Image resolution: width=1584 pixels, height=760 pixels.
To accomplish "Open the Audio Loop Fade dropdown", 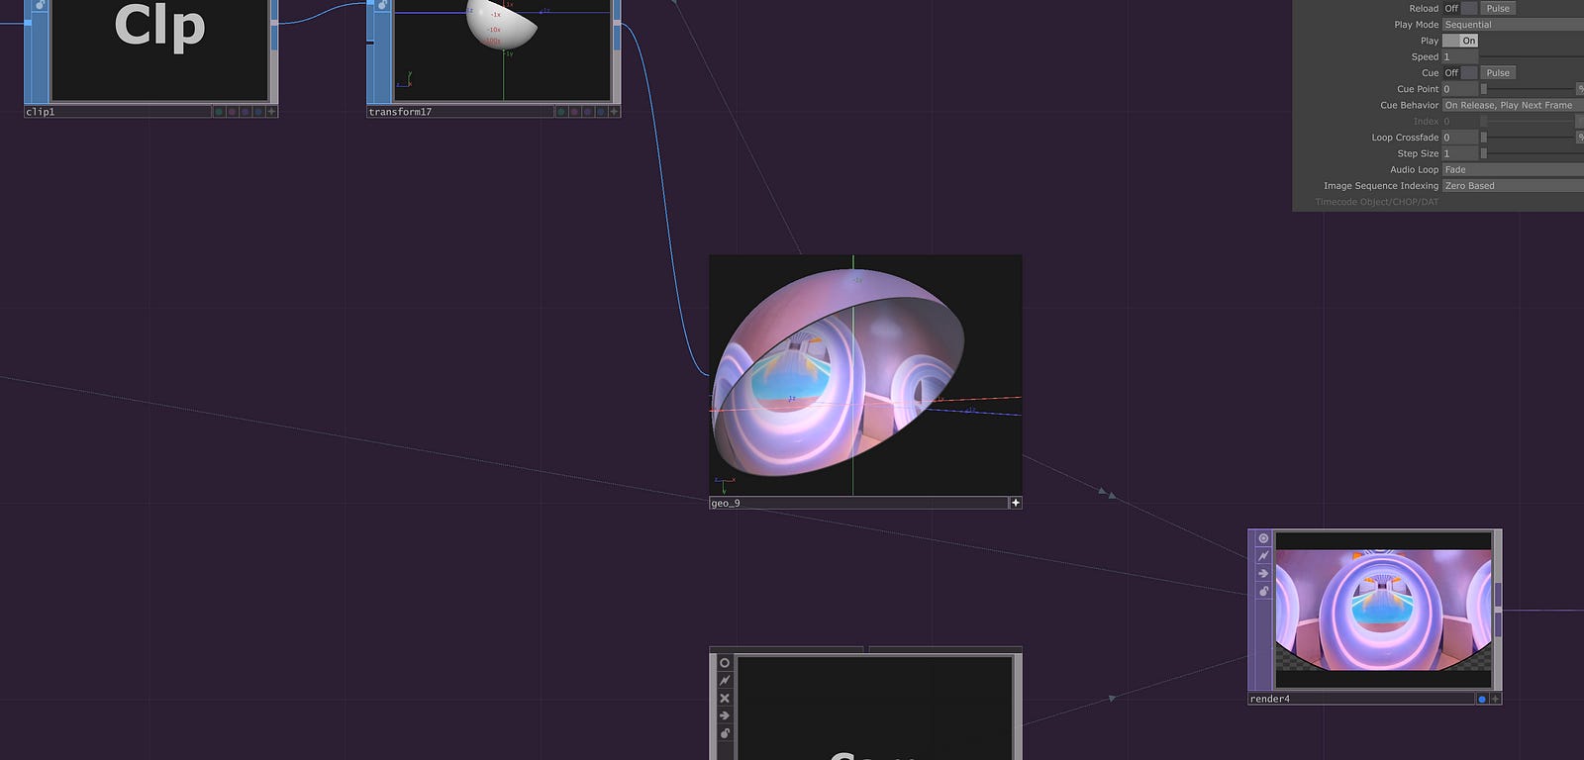I will (1513, 169).
